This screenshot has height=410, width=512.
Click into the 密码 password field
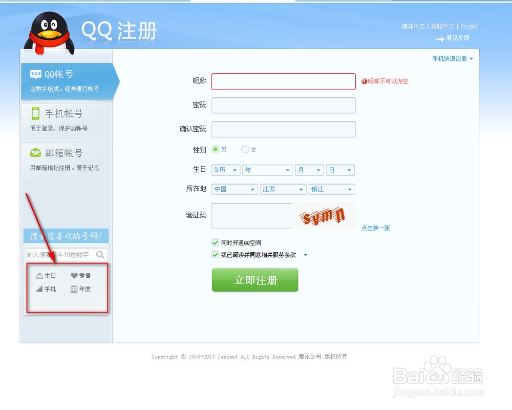tap(284, 106)
